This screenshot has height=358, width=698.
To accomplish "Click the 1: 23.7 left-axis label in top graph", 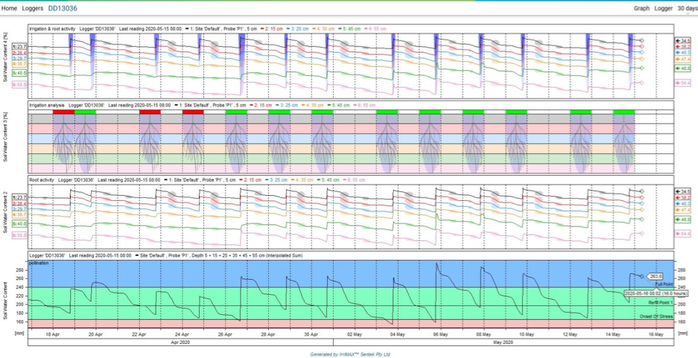I will [19, 46].
